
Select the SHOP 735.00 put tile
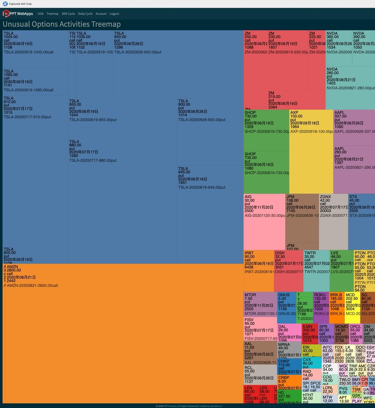click(x=266, y=172)
